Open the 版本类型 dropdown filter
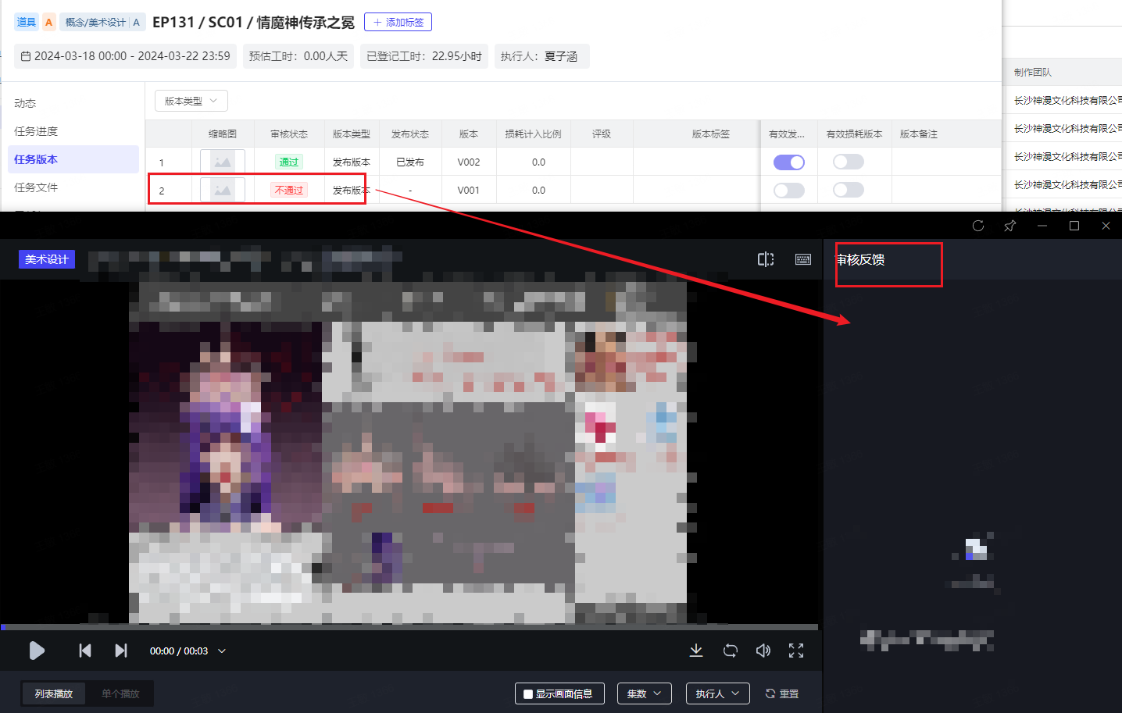 click(191, 101)
